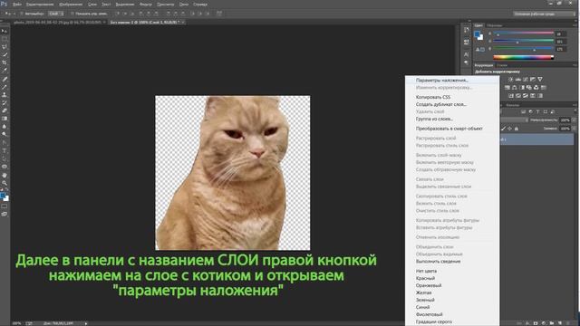Select the Move tool
Screen dimensions: 580x326
click(5, 31)
